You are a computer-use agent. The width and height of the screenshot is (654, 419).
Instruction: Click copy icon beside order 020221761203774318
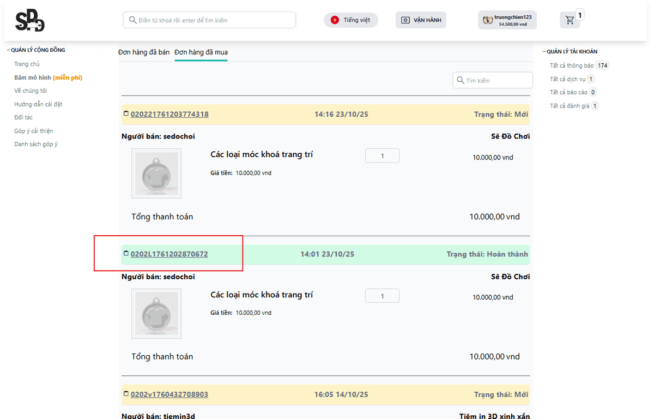point(126,114)
